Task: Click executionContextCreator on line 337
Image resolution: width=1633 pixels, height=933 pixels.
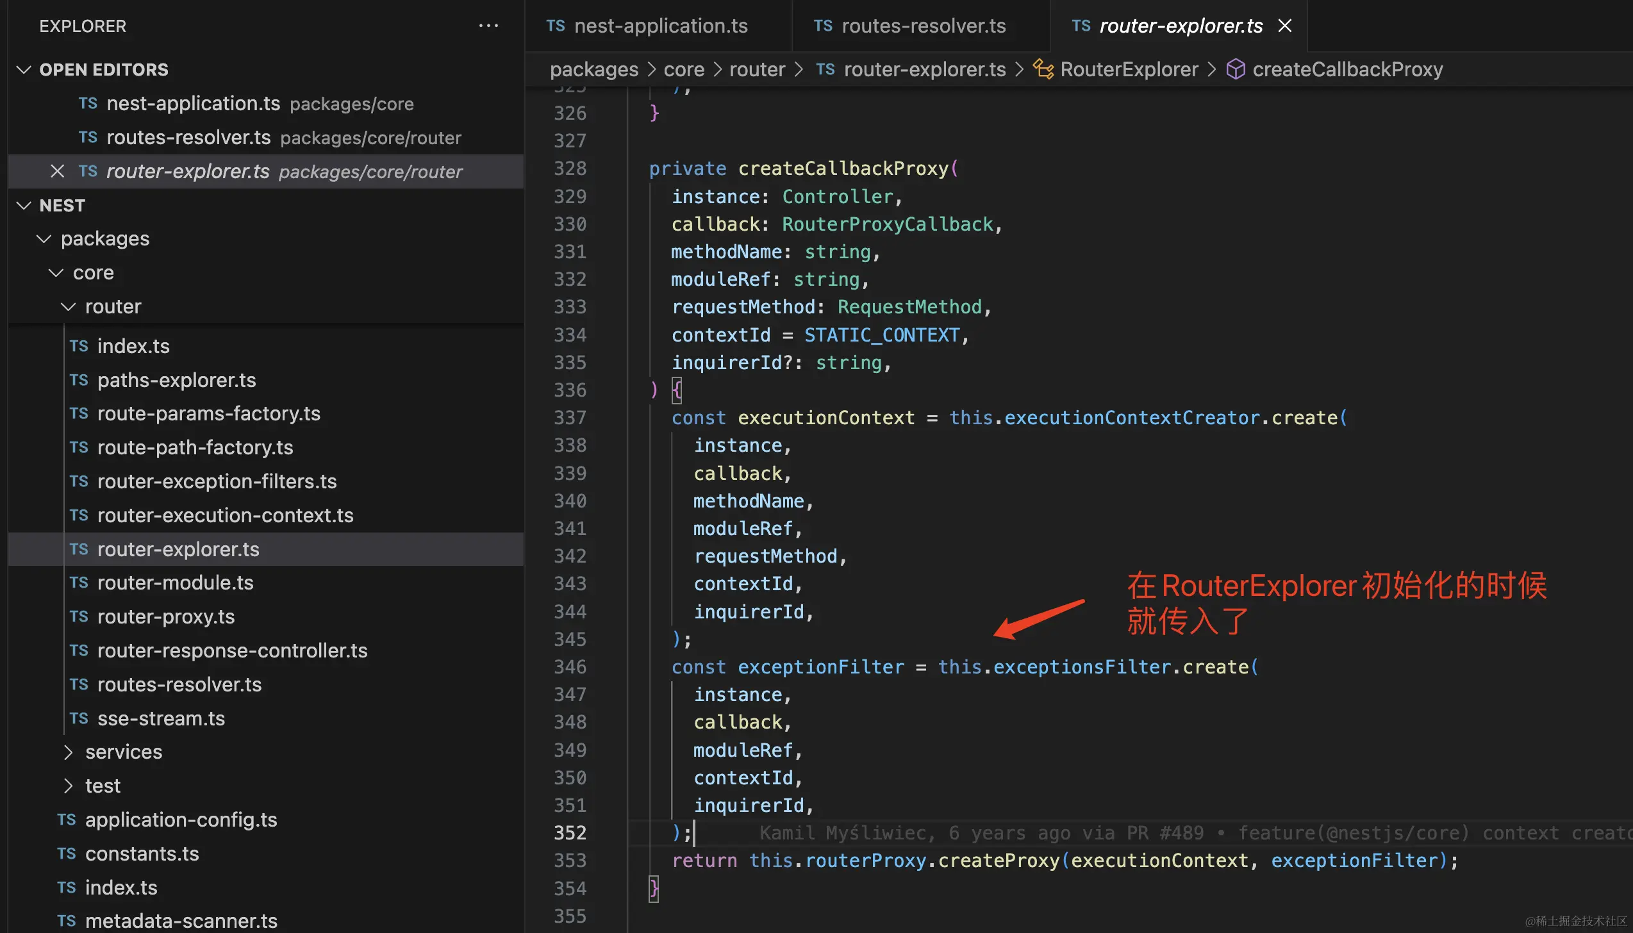Action: click(1132, 418)
